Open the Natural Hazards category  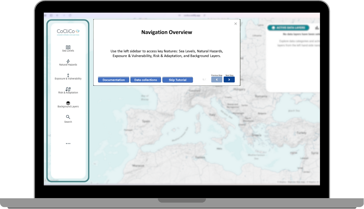click(68, 63)
